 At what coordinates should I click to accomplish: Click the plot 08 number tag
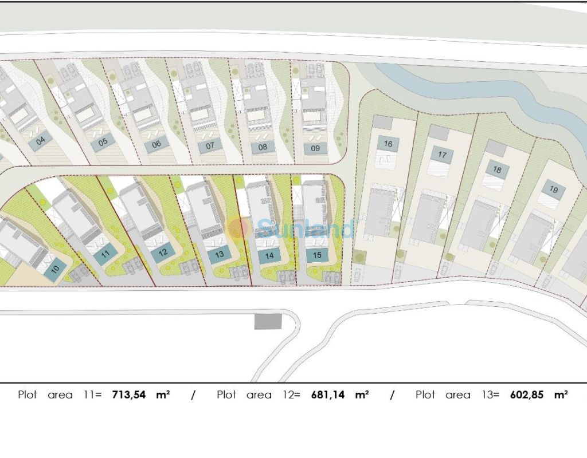click(x=263, y=147)
